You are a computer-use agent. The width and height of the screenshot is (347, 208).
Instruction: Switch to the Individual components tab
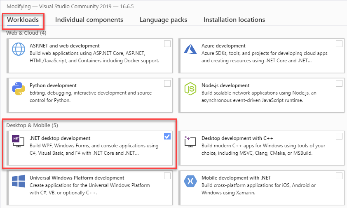pyautogui.click(x=89, y=20)
